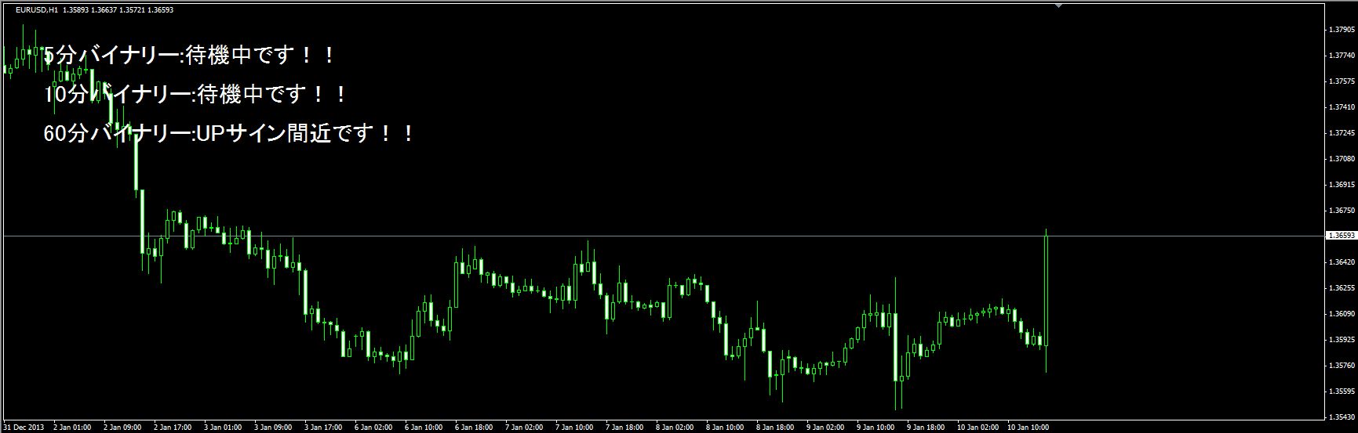Viewport: 1358px width, 433px height.
Task: Select the 10分バイナリー status text label
Action: point(195,96)
